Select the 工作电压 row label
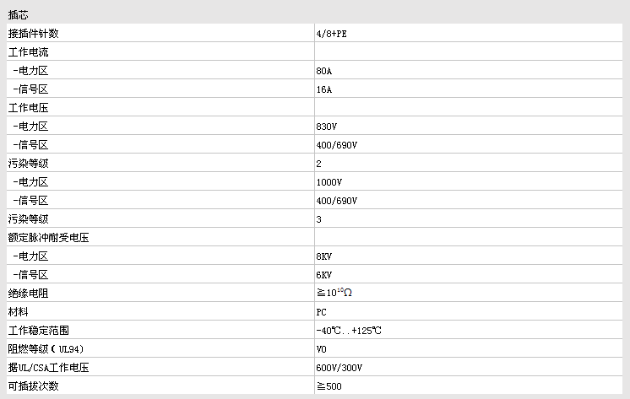The height and width of the screenshot is (399, 630). [28, 108]
